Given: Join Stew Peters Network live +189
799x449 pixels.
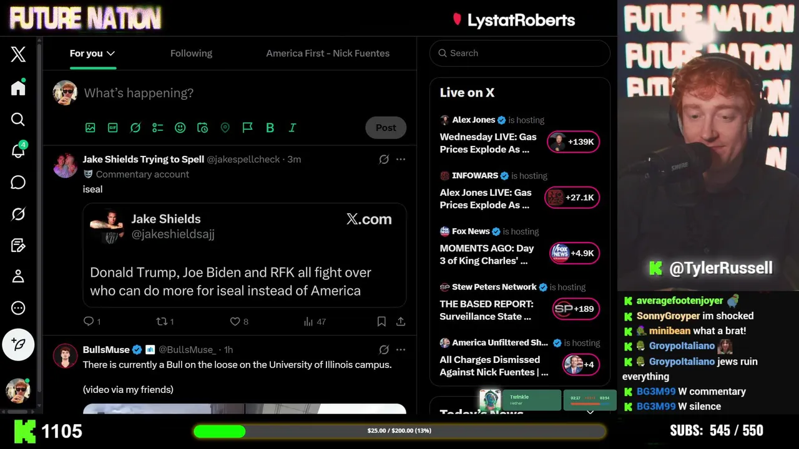Looking at the screenshot, I should (x=576, y=309).
